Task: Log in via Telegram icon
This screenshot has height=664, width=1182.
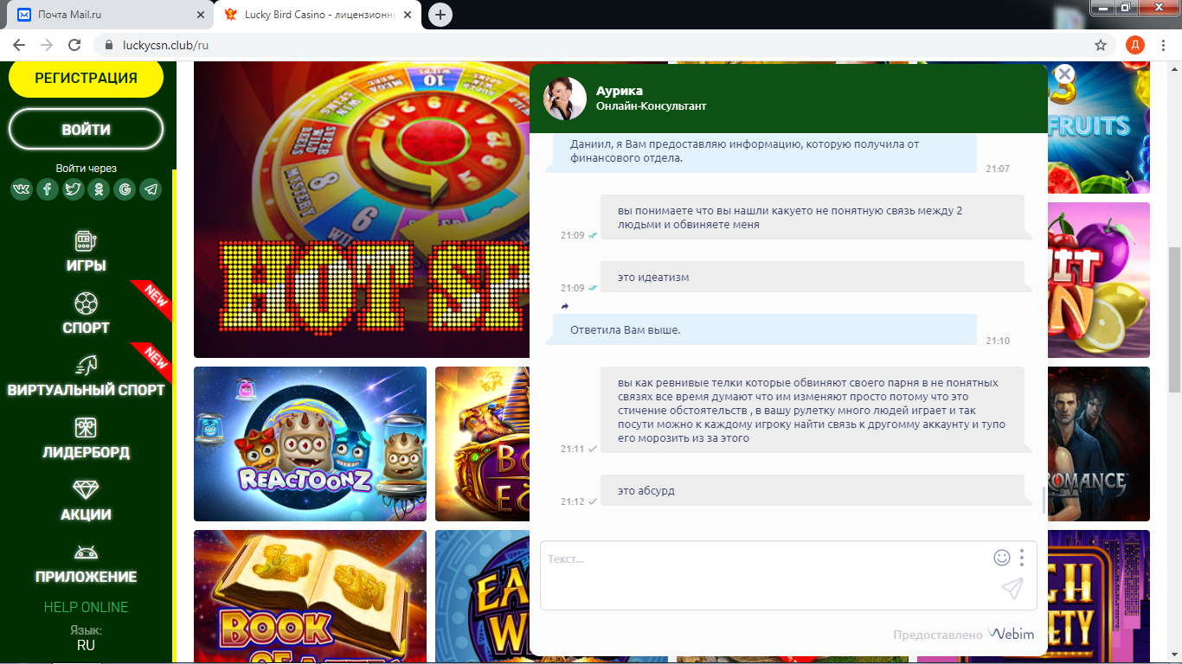Action: click(x=151, y=189)
